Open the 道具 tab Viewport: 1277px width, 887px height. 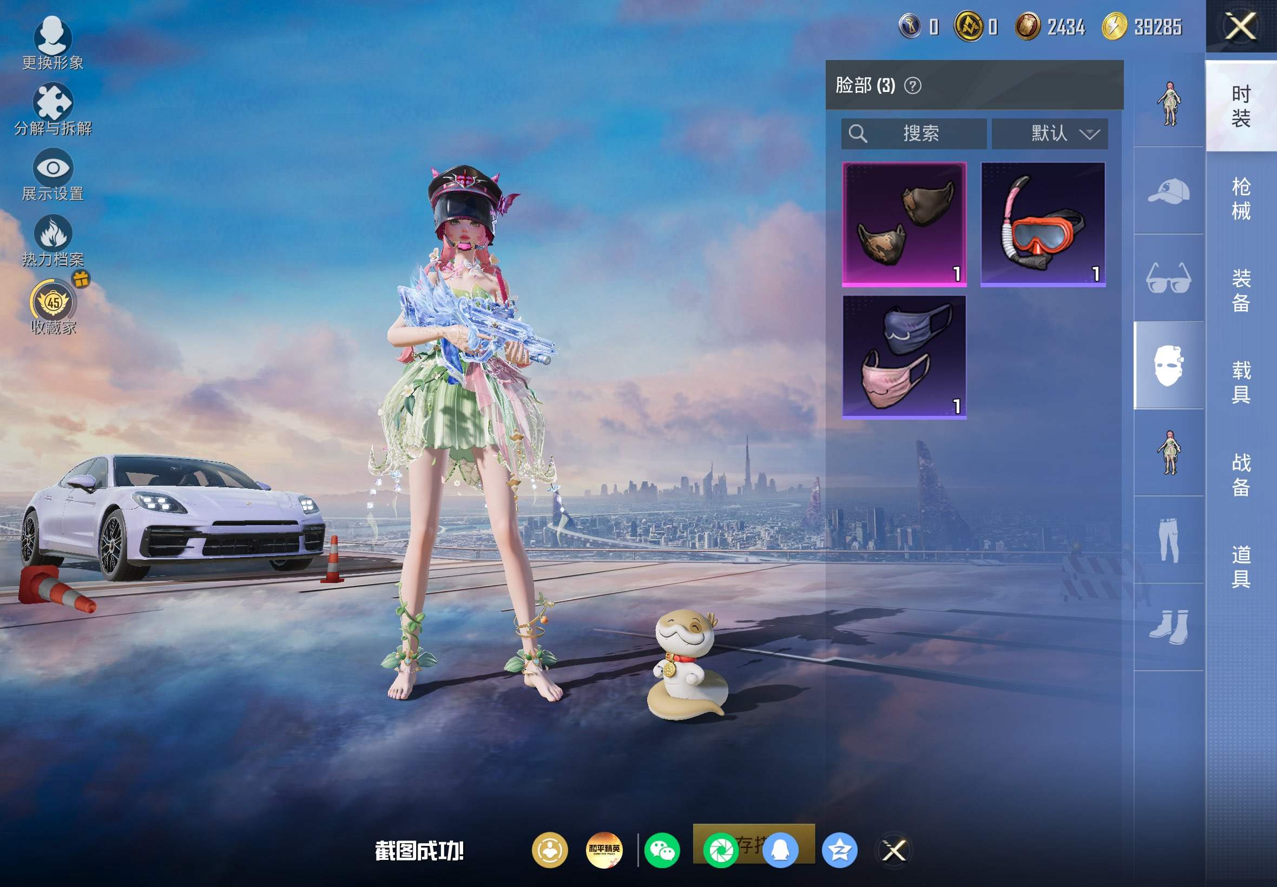click(x=1241, y=567)
